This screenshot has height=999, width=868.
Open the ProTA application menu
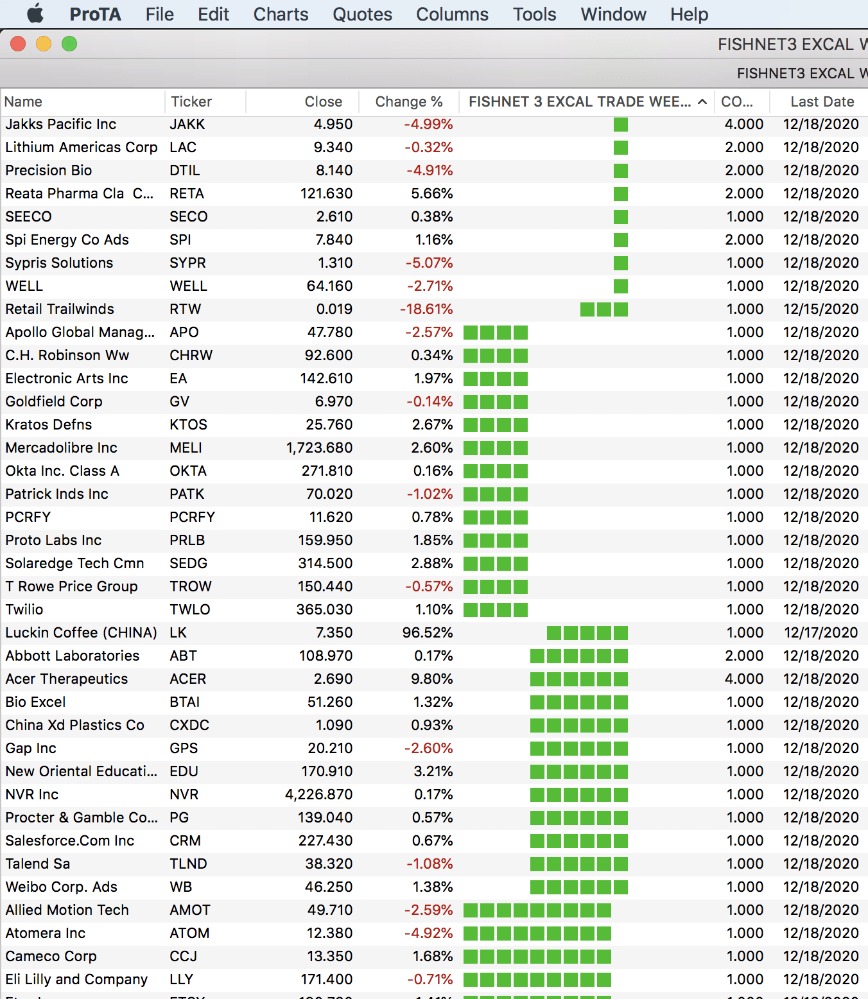[95, 14]
